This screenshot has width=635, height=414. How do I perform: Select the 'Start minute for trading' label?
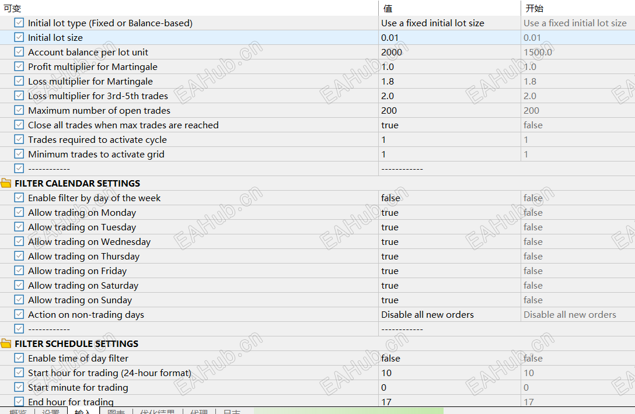[x=78, y=387]
